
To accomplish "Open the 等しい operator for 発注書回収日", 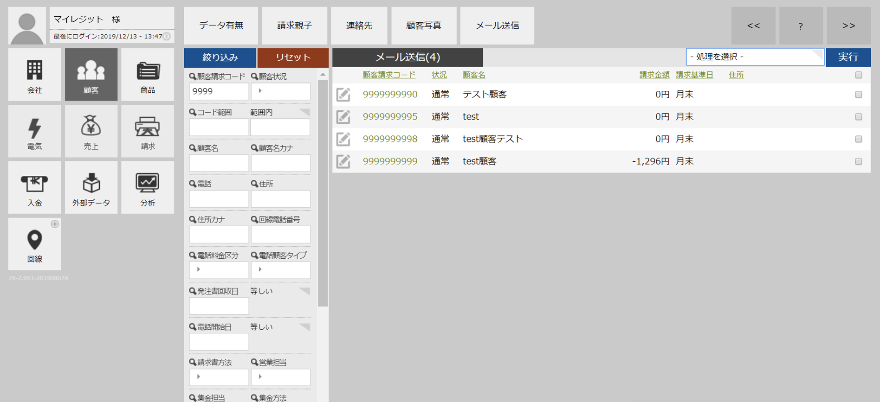I will point(280,291).
